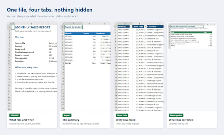
Task: Click the Riverstone Group cell in the ORD-10011 row
Action: click(155, 63)
